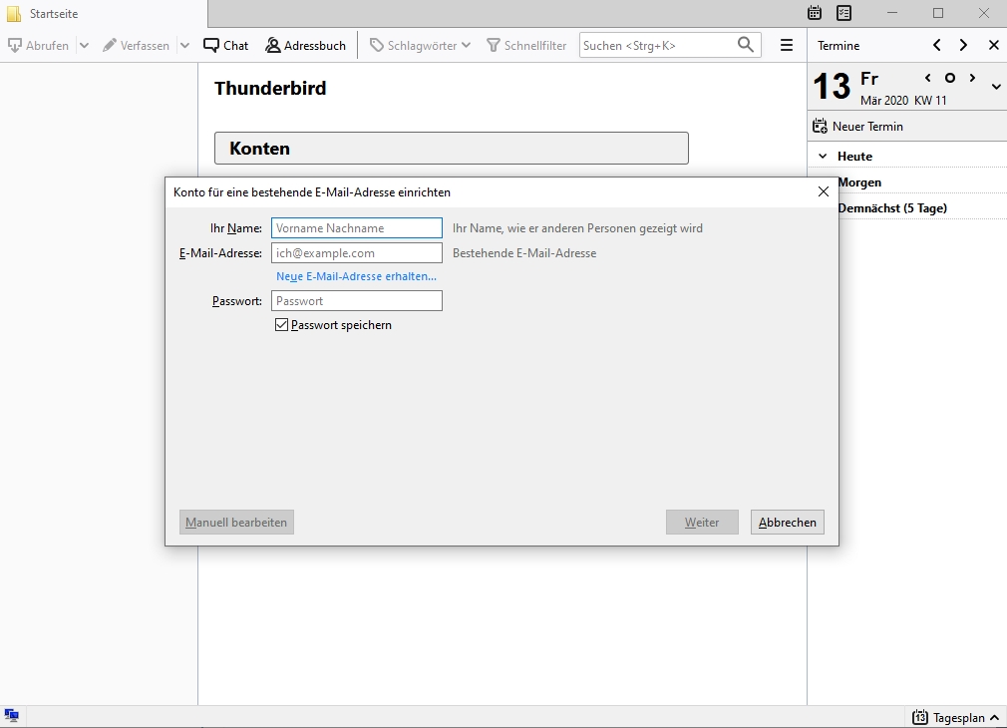Collapse the Heute section
Viewport: 1007px width, 728px height.
pos(822,157)
